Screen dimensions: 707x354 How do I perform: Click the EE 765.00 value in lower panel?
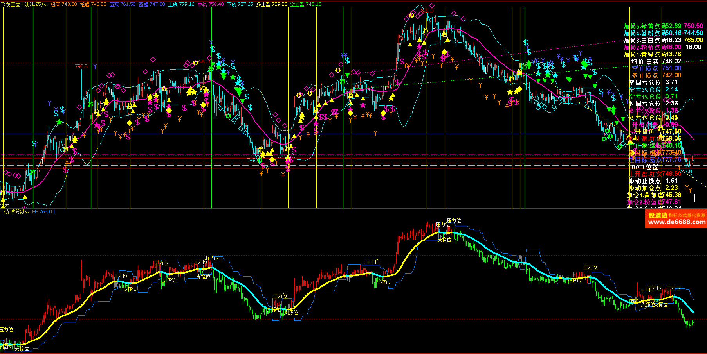pos(43,212)
